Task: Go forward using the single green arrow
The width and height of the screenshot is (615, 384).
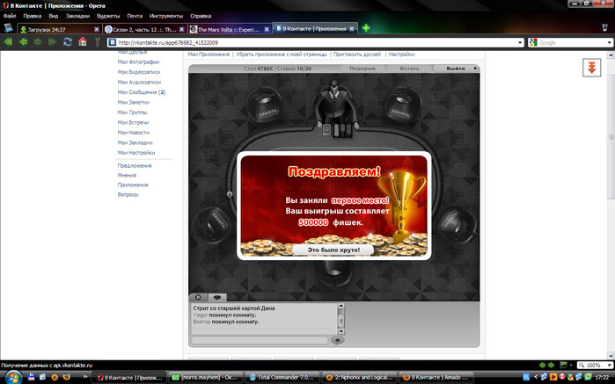Action: [38, 42]
